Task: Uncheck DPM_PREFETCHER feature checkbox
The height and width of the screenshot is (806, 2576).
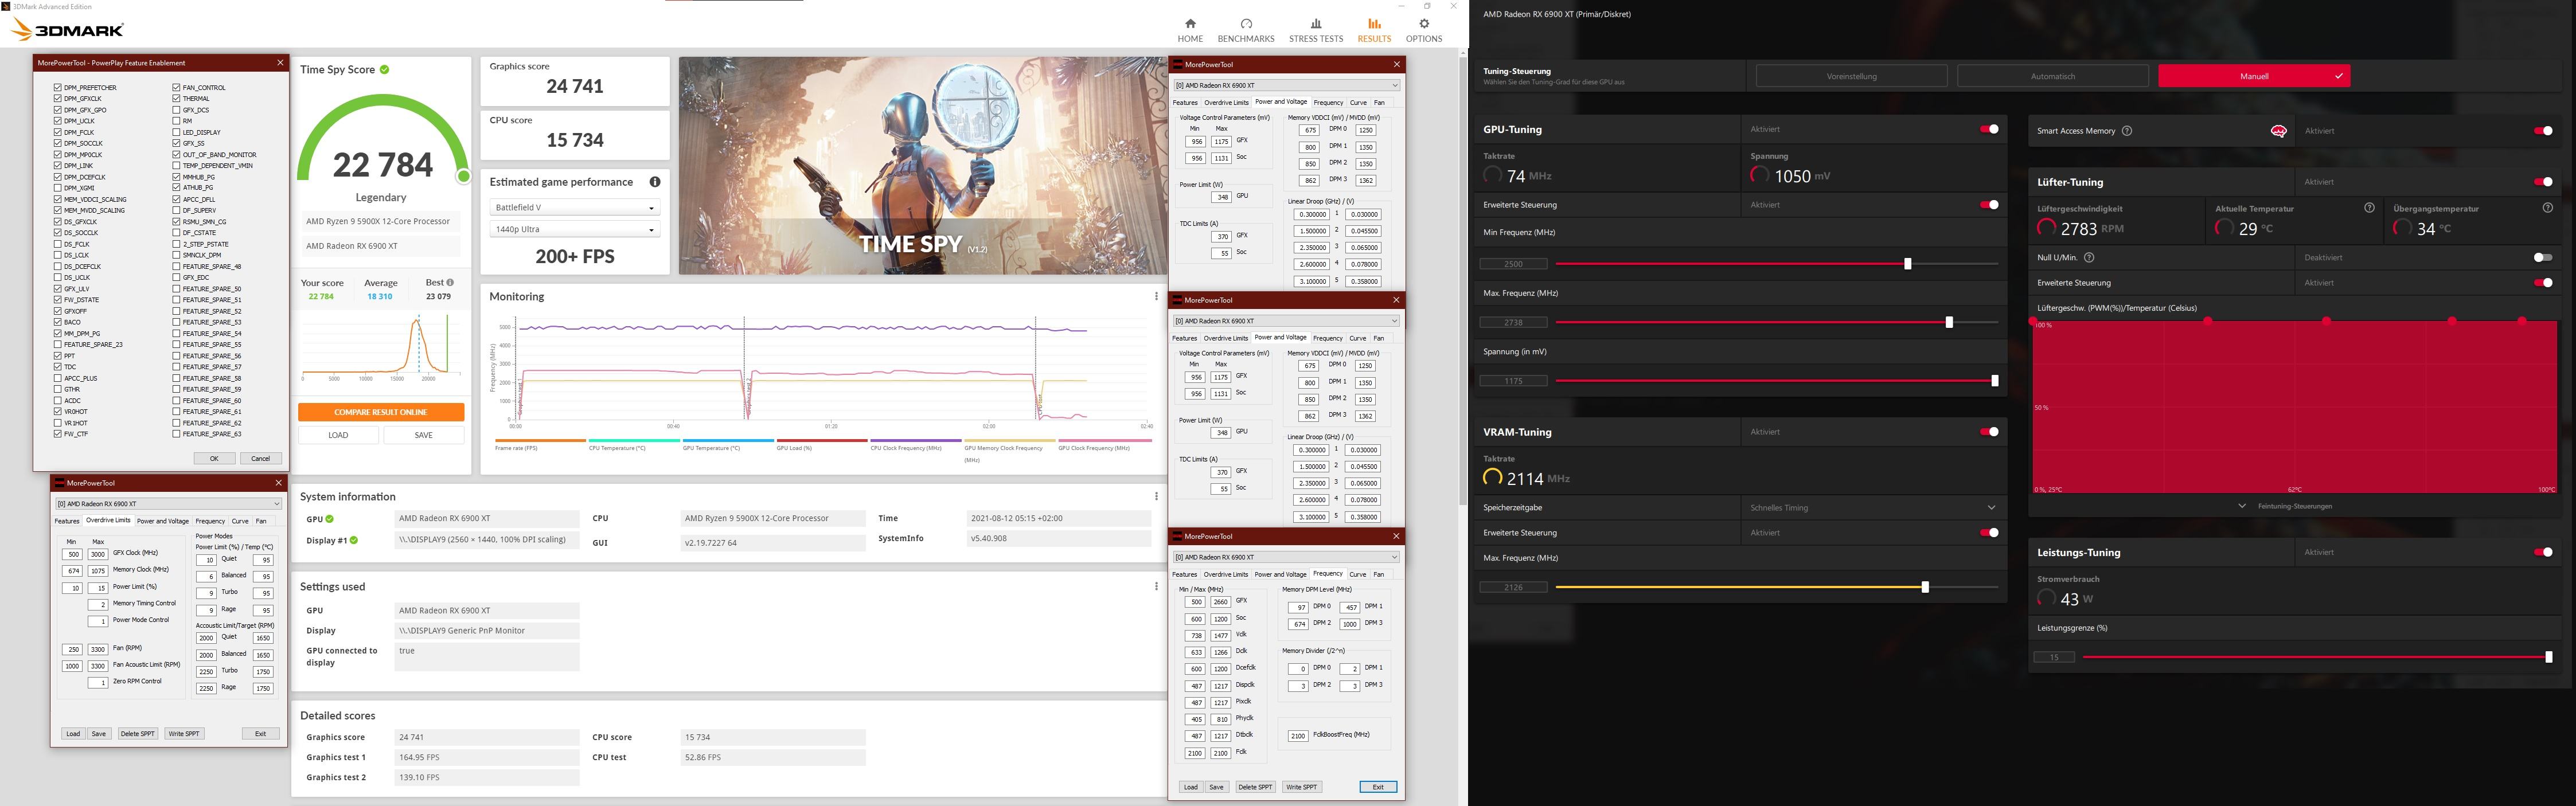Action: click(x=58, y=88)
